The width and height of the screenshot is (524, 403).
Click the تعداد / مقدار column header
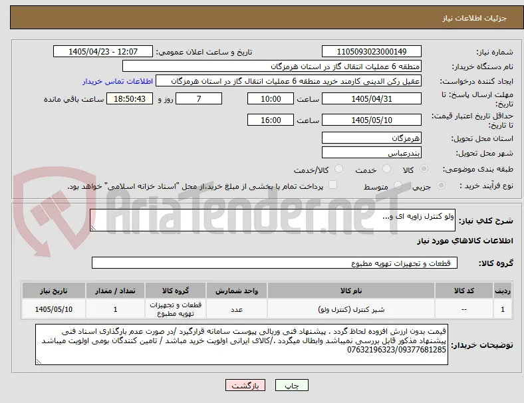[115, 291]
